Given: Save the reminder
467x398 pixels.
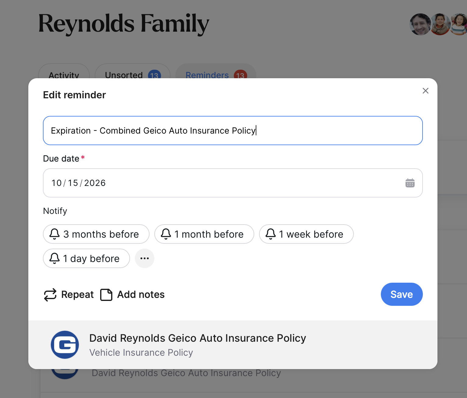Looking at the screenshot, I should tap(402, 294).
